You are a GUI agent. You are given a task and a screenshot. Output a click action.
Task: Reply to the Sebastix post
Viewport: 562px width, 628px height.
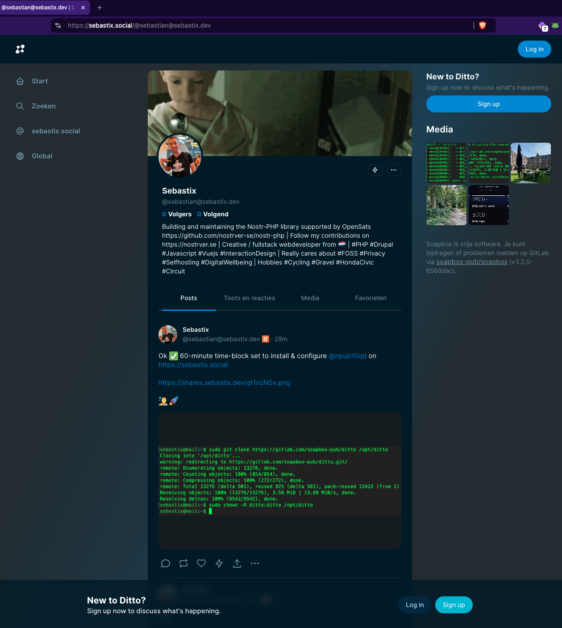(x=166, y=563)
